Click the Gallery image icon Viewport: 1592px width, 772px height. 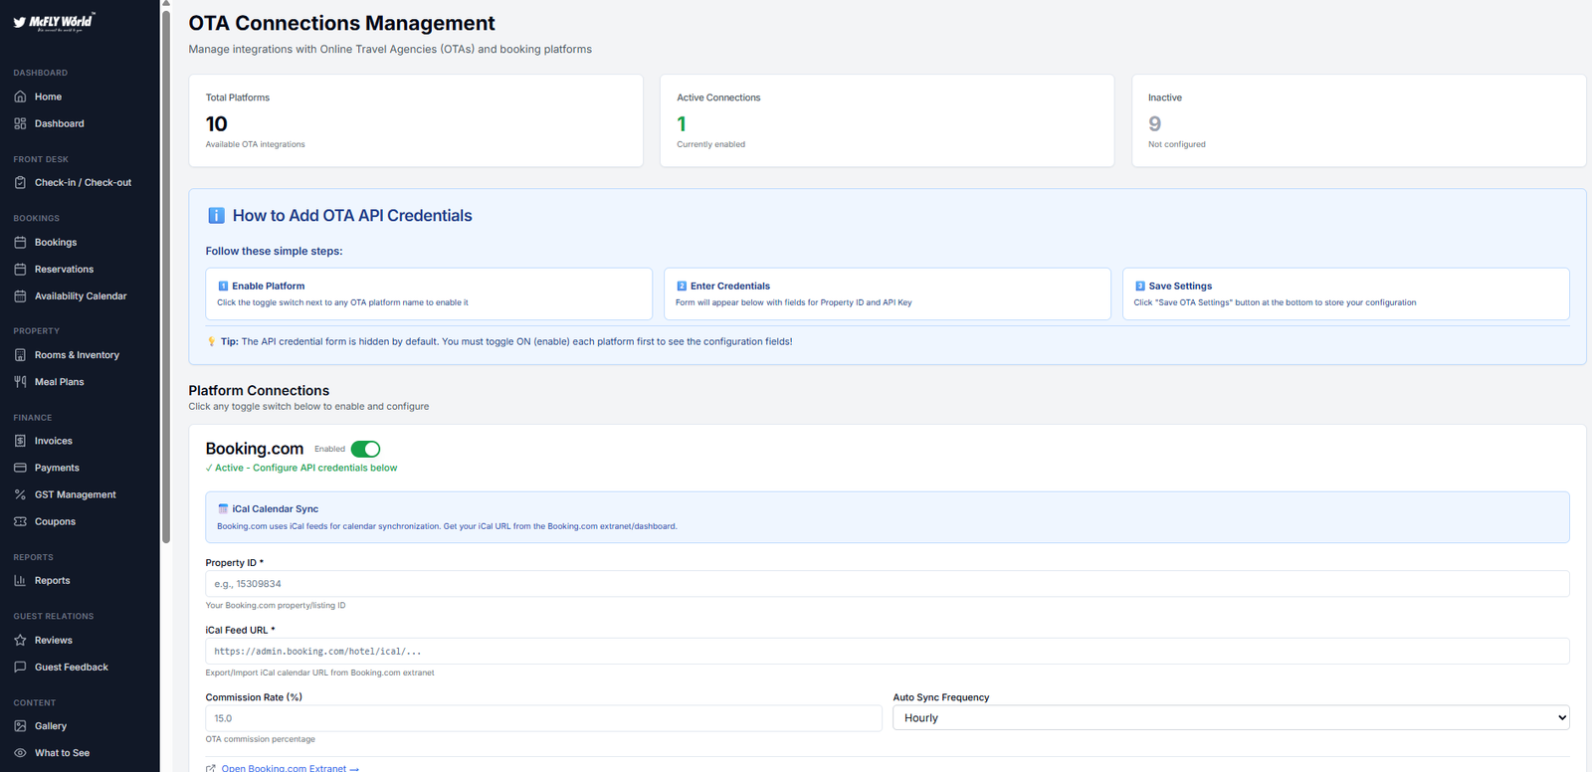(x=20, y=726)
